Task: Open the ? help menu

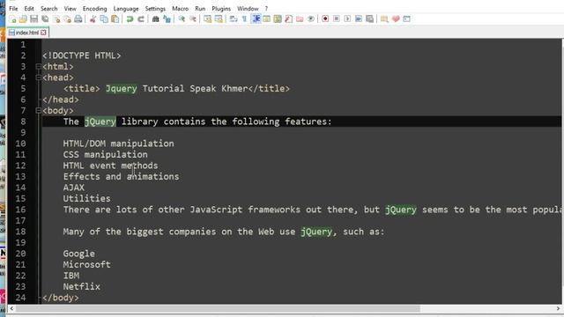Action: click(x=266, y=8)
